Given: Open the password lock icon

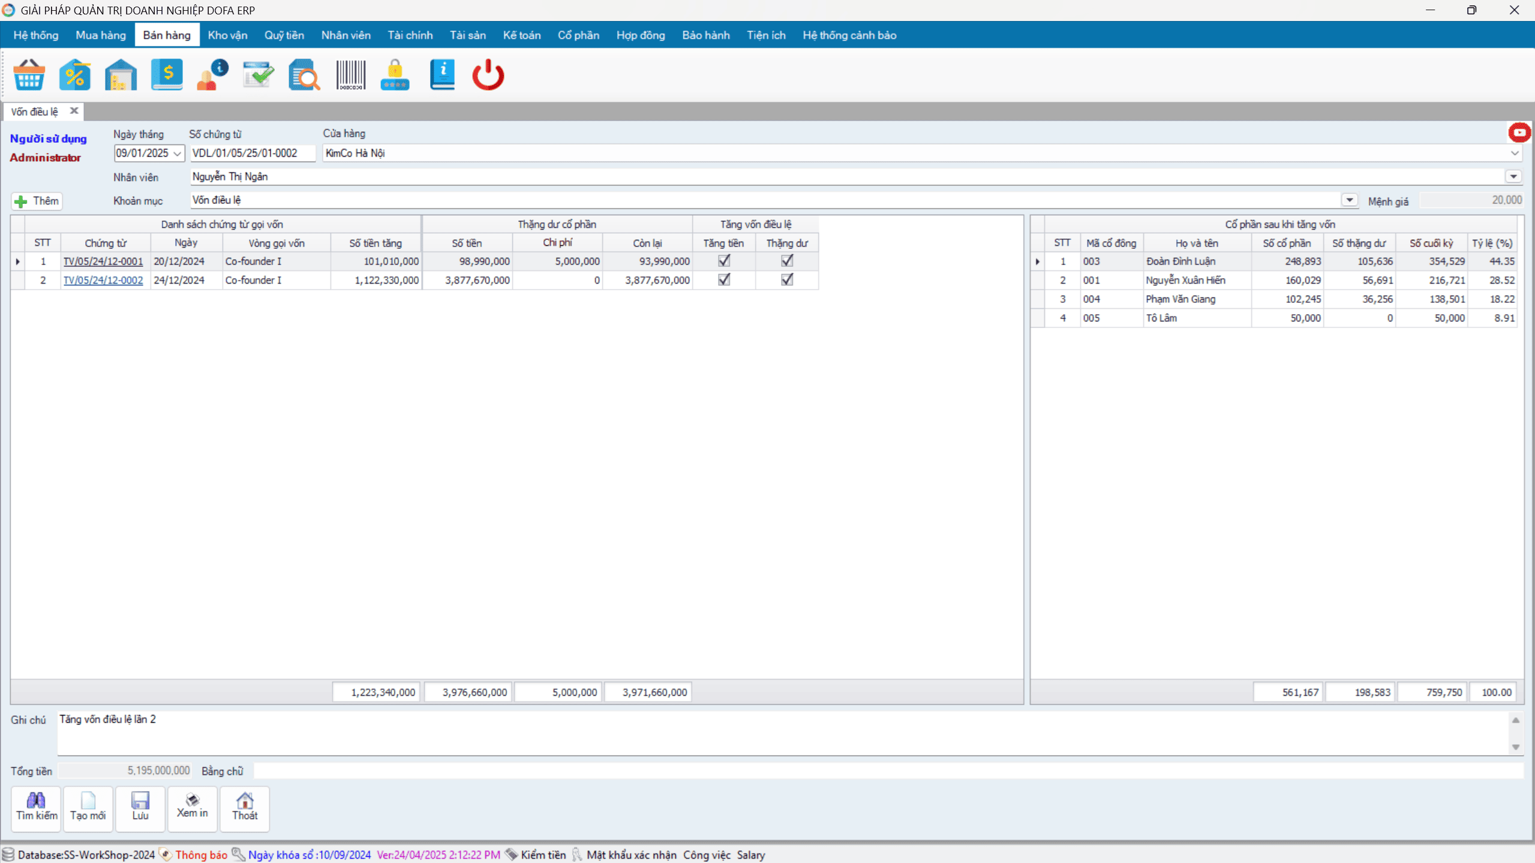Looking at the screenshot, I should [x=395, y=75].
